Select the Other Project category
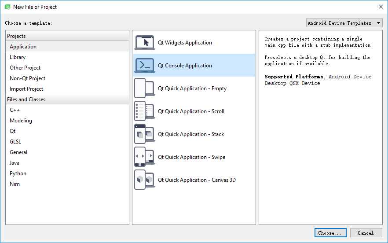Image resolution: width=388 pixels, height=243 pixels. coord(67,68)
